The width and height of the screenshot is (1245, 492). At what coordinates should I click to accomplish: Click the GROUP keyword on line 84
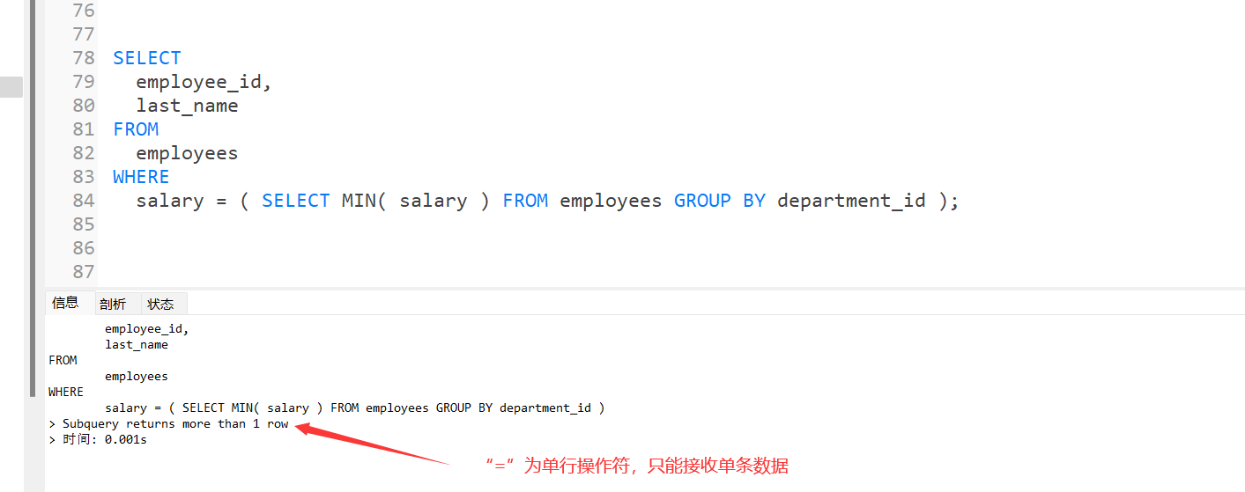[702, 201]
